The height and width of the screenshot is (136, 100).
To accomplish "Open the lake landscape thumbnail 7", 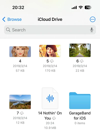I will (20, 102).
